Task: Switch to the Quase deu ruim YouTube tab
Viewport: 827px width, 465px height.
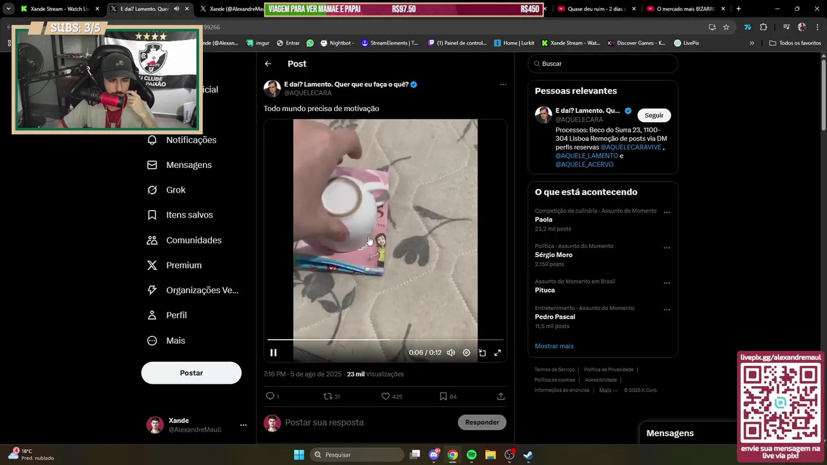Action: pos(594,9)
